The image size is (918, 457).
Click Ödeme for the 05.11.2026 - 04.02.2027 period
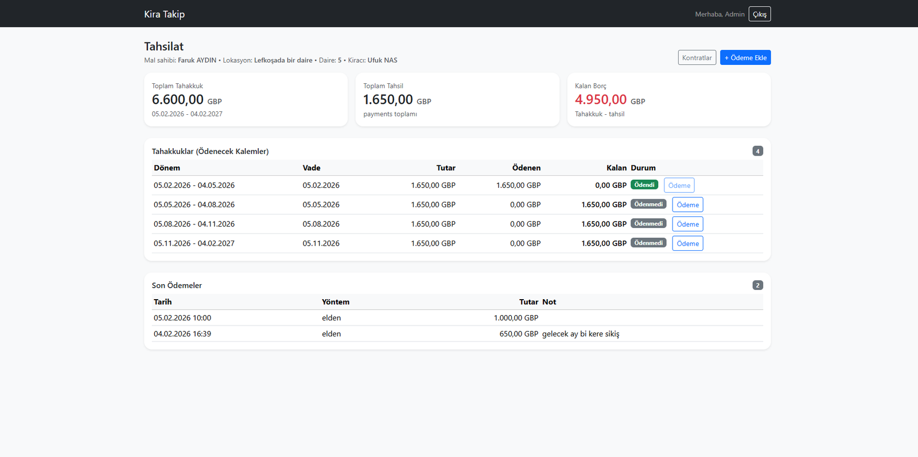click(x=687, y=243)
